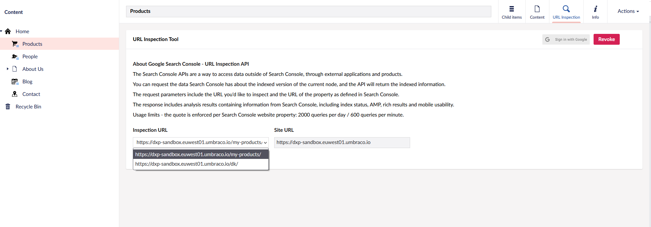651x227 pixels.
Task: Select Contact in the content tree
Action: pyautogui.click(x=31, y=94)
